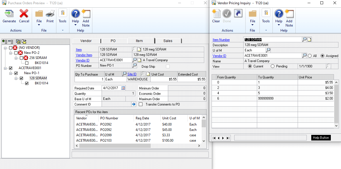This screenshot has height=169, width=341.
Task: Switch to the Sales tab
Action: pyautogui.click(x=168, y=41)
